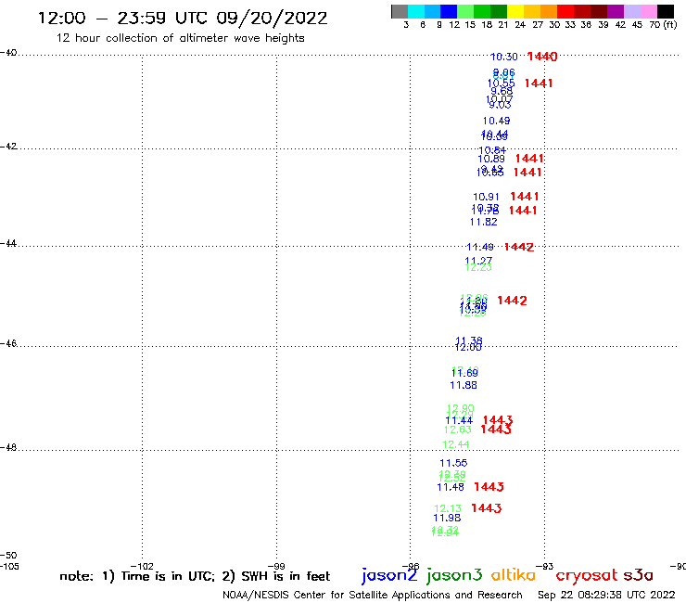686x603 pixels.
Task: Click the 11.49 value on the -44 line
Action: coord(480,248)
